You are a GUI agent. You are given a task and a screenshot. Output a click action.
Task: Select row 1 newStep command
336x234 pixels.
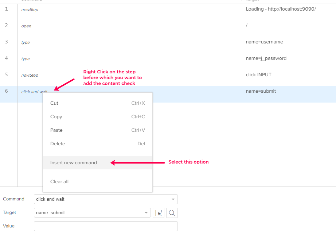(x=30, y=9)
